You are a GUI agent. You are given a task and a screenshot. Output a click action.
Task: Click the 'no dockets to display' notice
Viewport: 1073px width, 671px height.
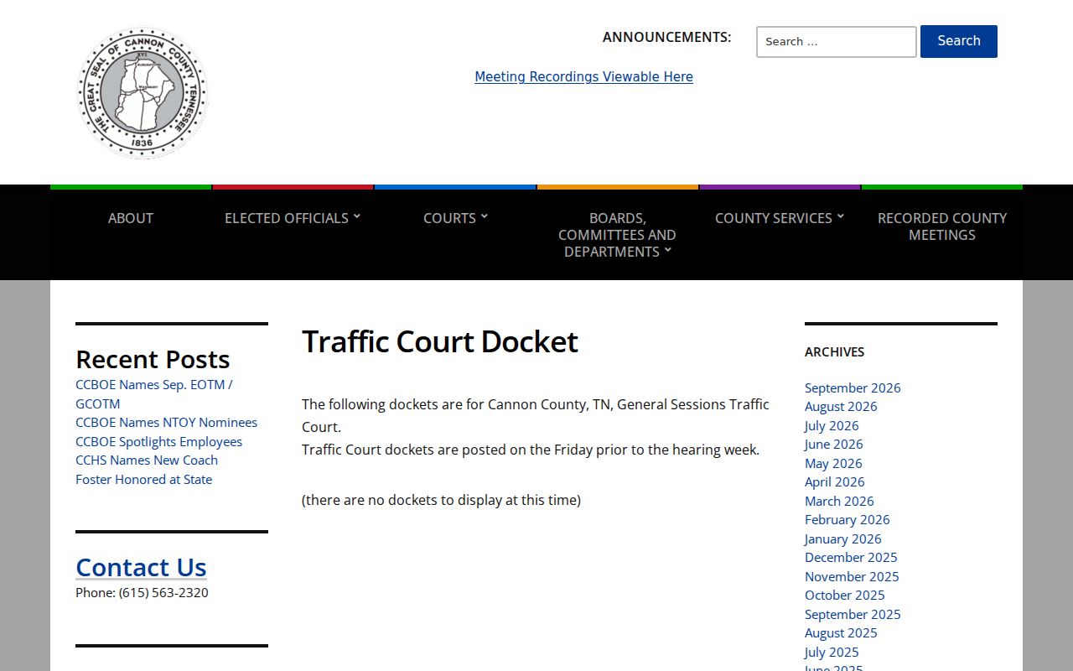pyautogui.click(x=441, y=500)
